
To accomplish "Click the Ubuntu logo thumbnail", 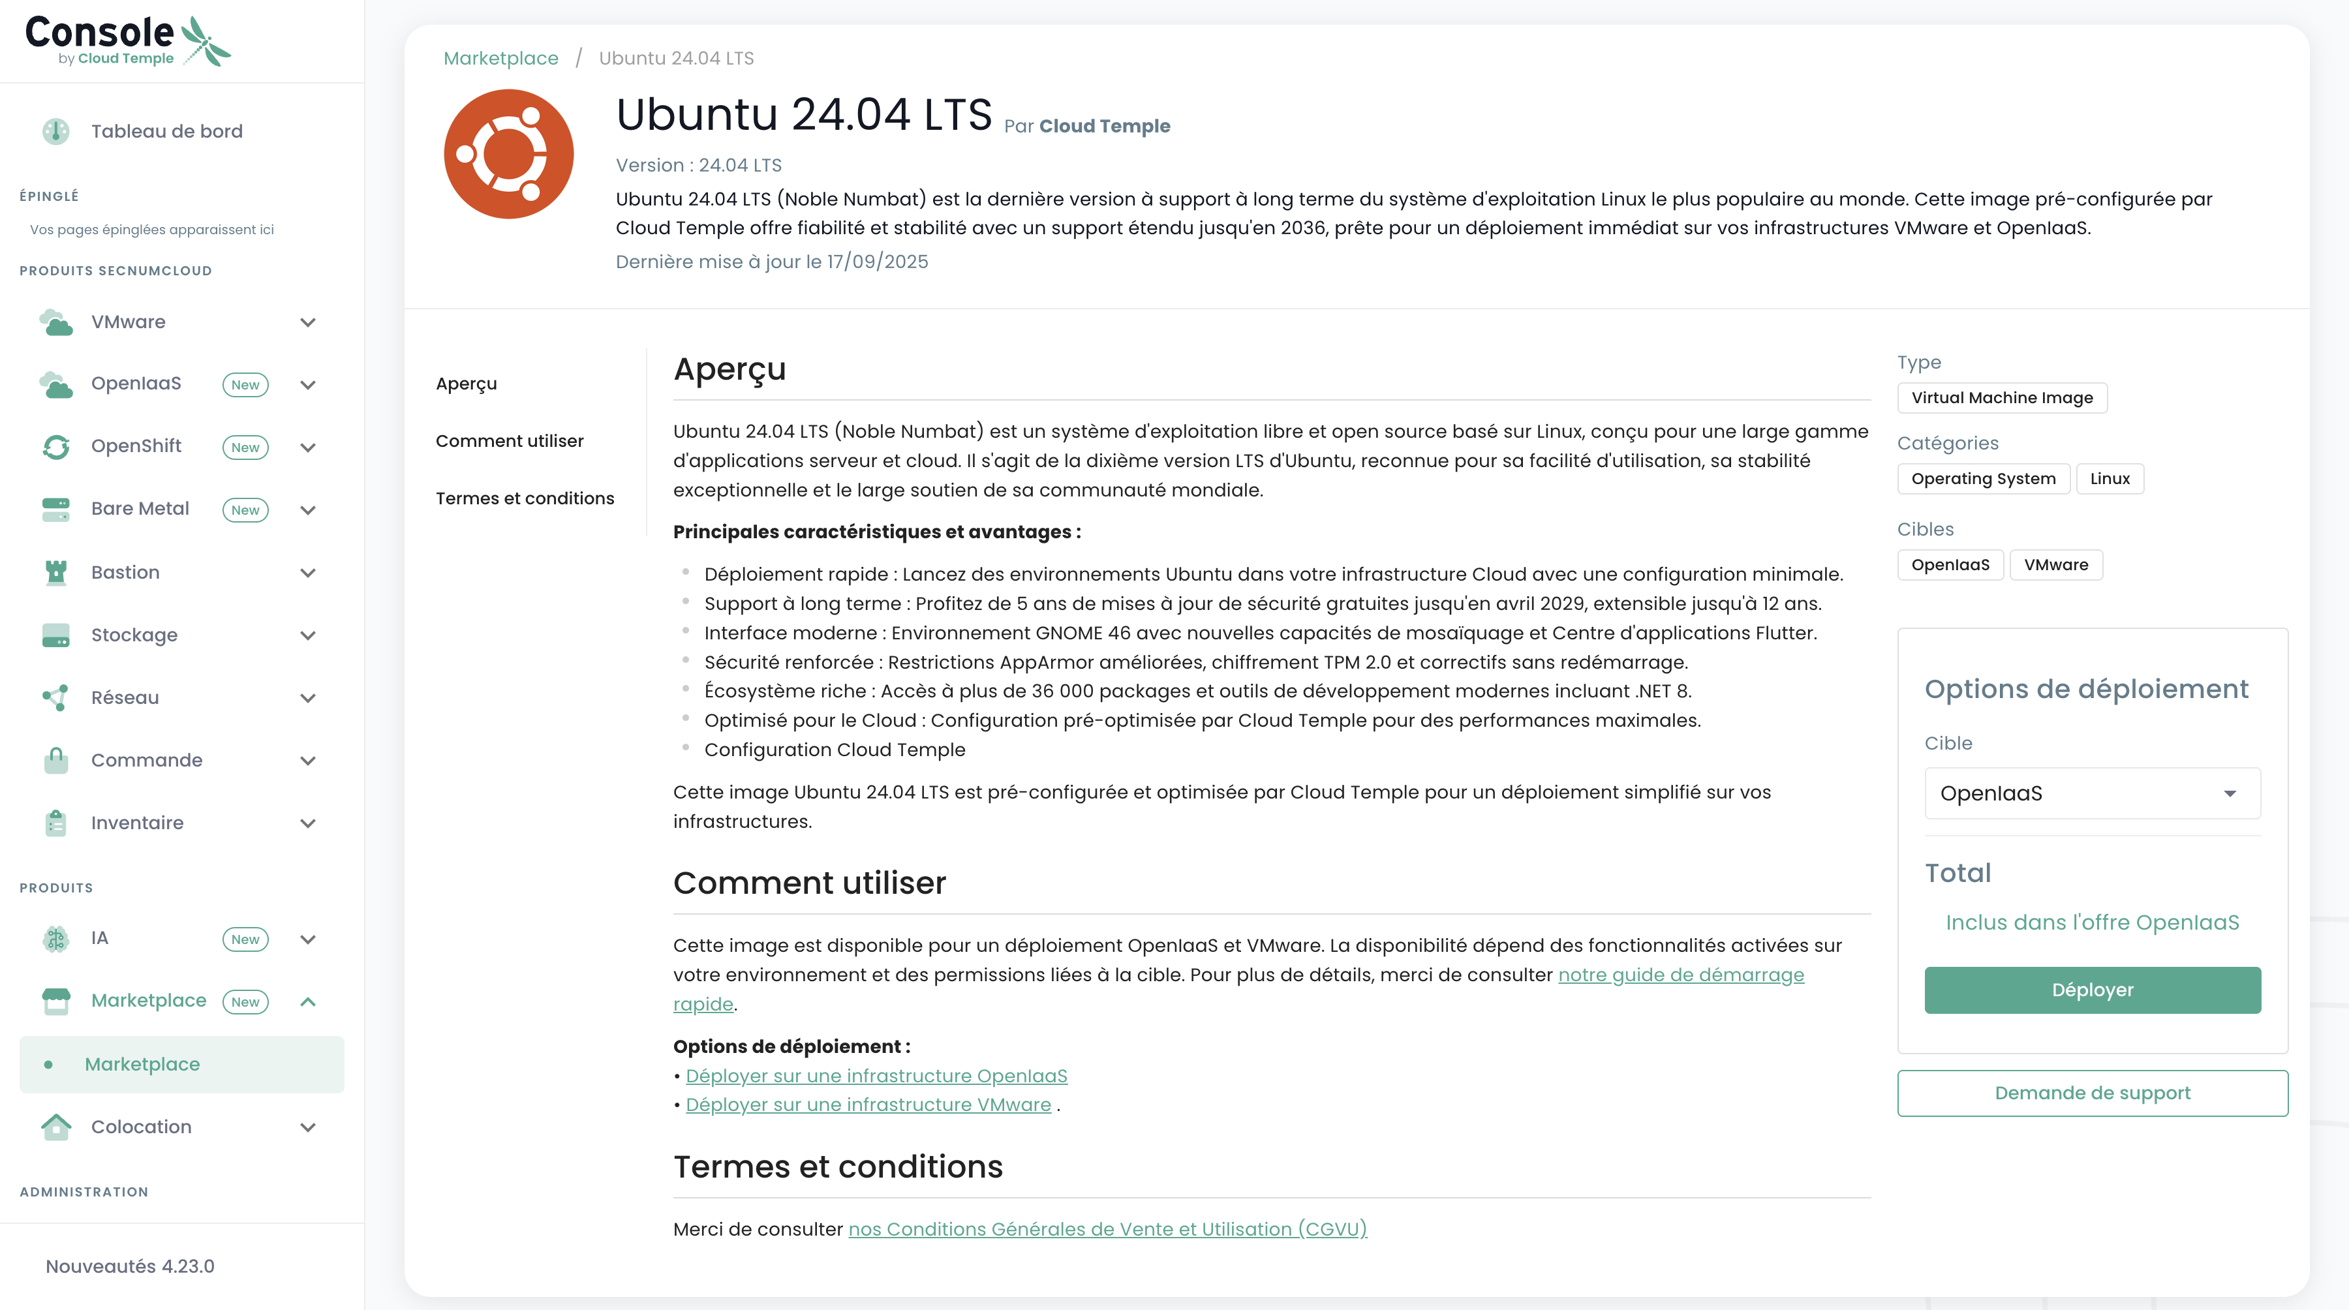I will tap(509, 154).
